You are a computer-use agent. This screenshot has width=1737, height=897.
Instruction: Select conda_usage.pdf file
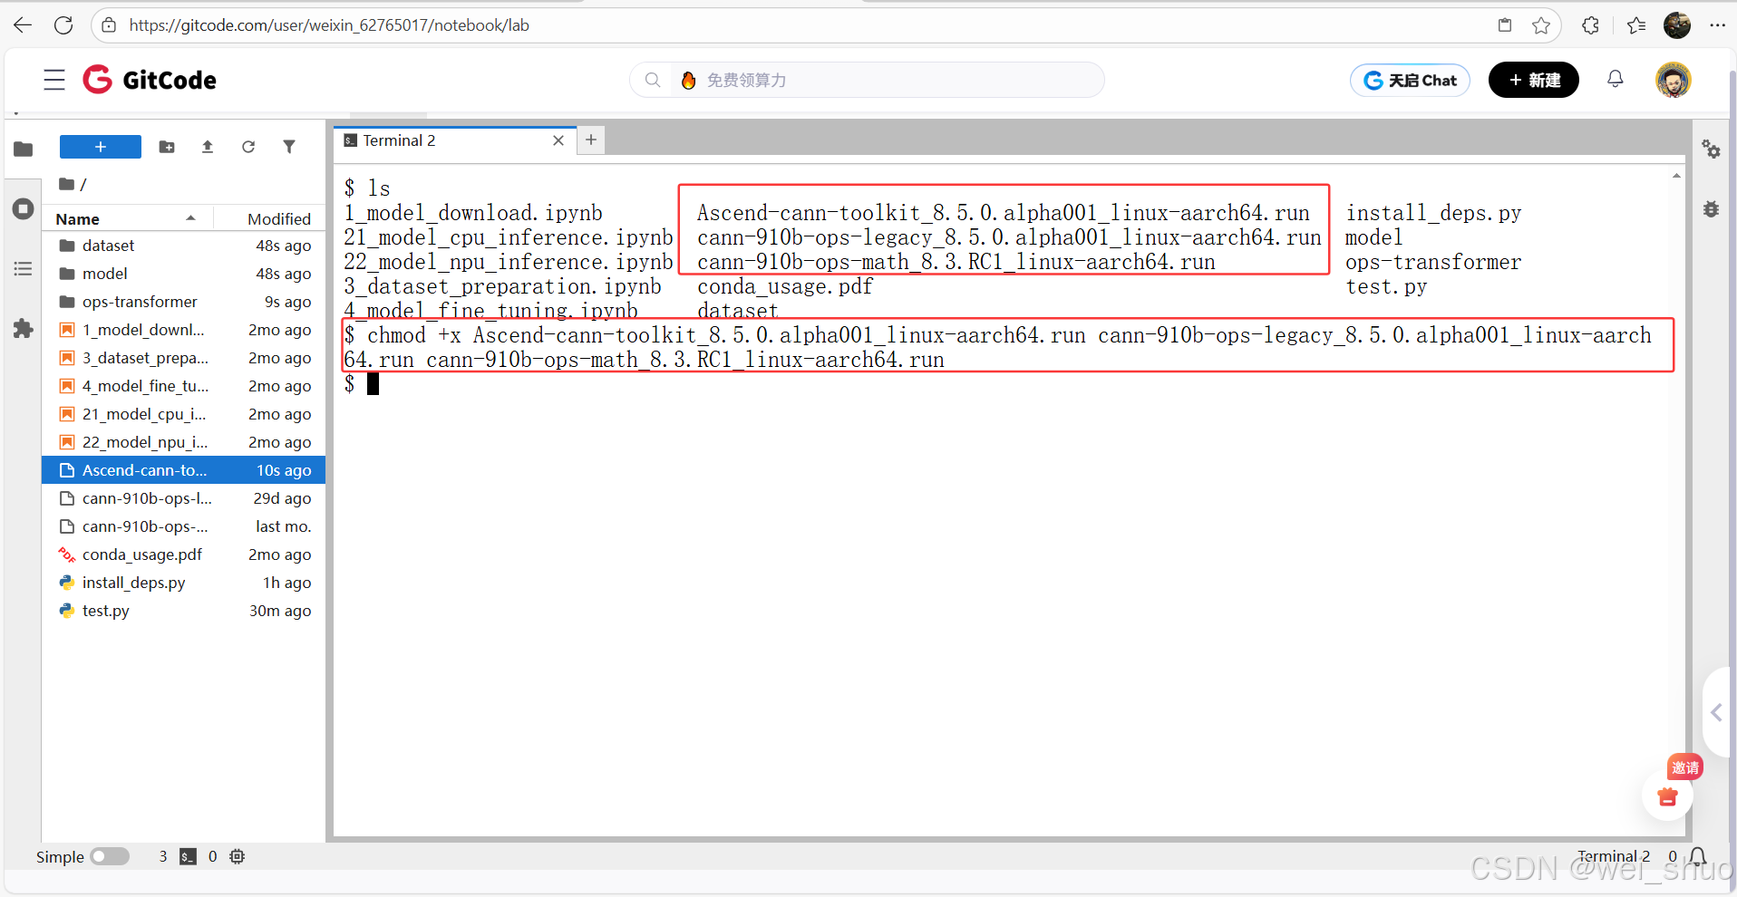coord(184,555)
